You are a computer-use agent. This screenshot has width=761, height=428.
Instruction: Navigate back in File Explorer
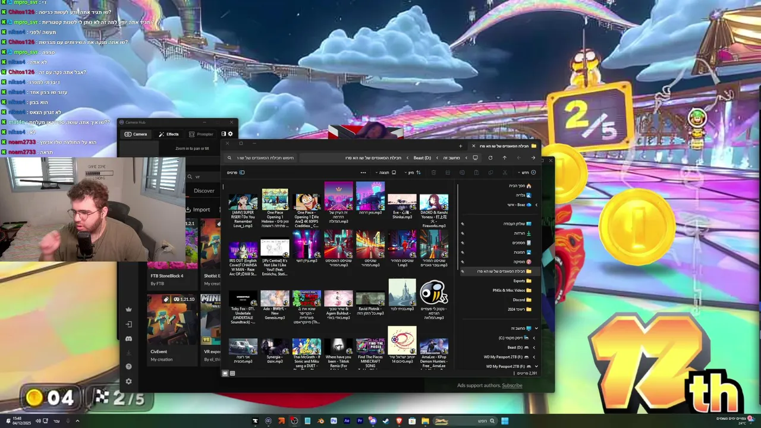533,158
